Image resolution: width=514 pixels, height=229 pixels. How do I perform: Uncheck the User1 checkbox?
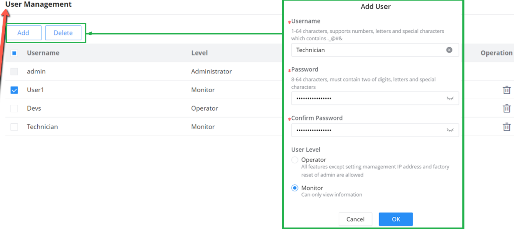coord(14,90)
